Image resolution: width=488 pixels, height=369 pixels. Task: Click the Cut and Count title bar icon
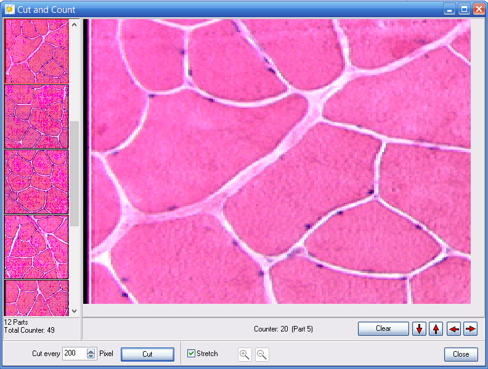click(10, 9)
